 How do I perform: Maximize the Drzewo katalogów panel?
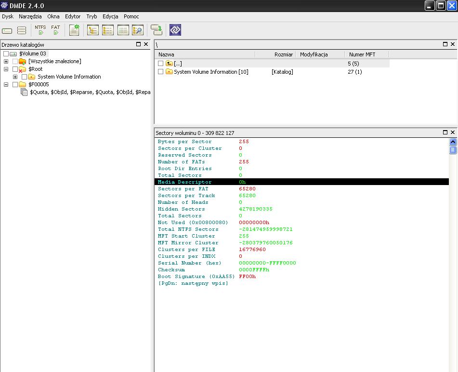point(138,44)
